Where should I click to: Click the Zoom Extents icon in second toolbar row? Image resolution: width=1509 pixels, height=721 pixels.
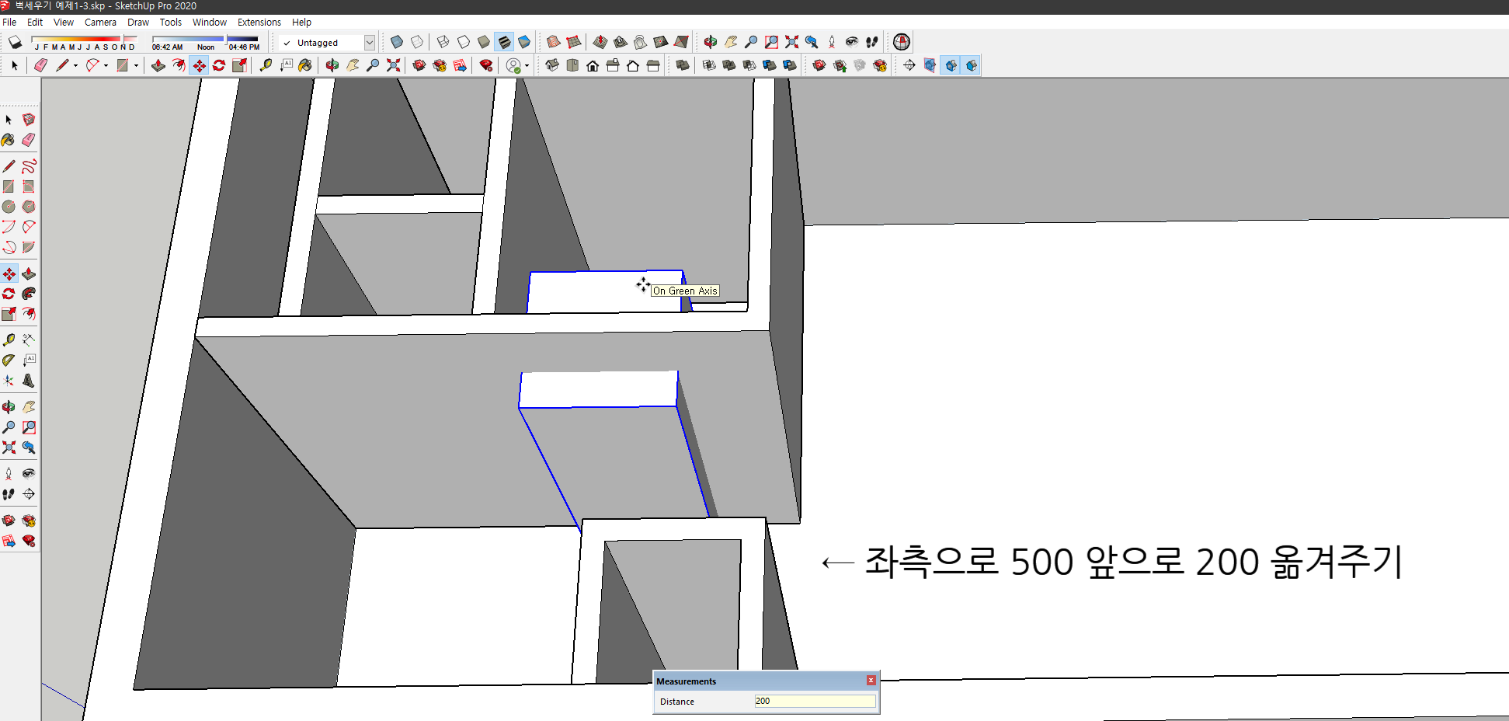click(x=393, y=65)
